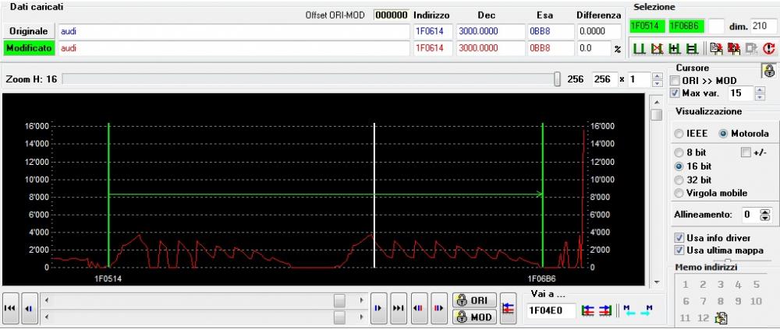The height and width of the screenshot is (329, 780).
Task: Click the Originale button
Action: pos(28,31)
